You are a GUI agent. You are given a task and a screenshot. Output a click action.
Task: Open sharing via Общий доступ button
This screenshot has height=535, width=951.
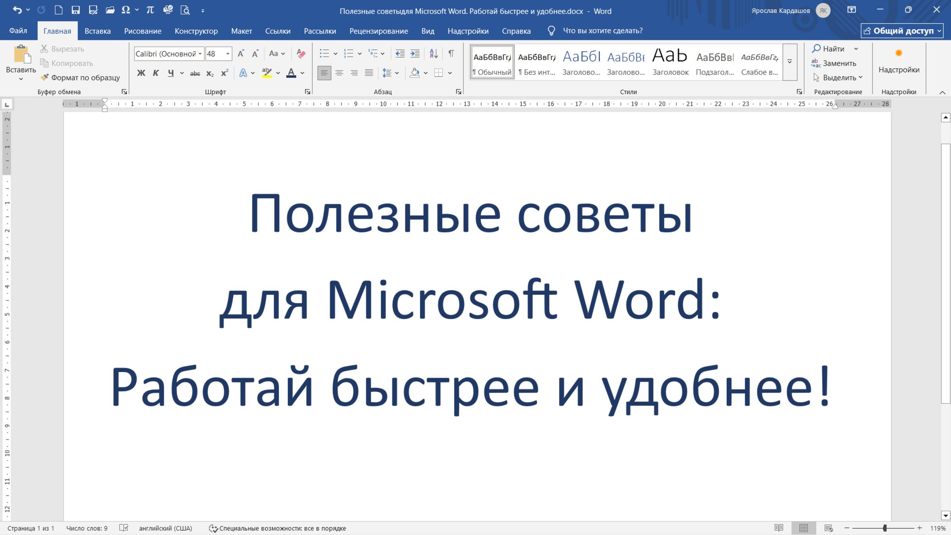(x=902, y=31)
